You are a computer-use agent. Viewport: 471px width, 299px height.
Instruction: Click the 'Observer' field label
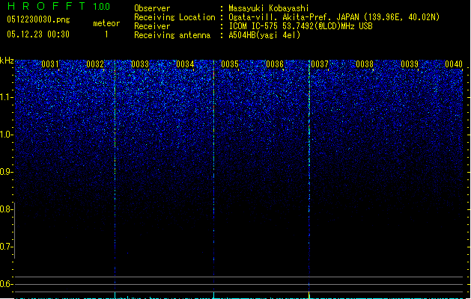(x=152, y=8)
